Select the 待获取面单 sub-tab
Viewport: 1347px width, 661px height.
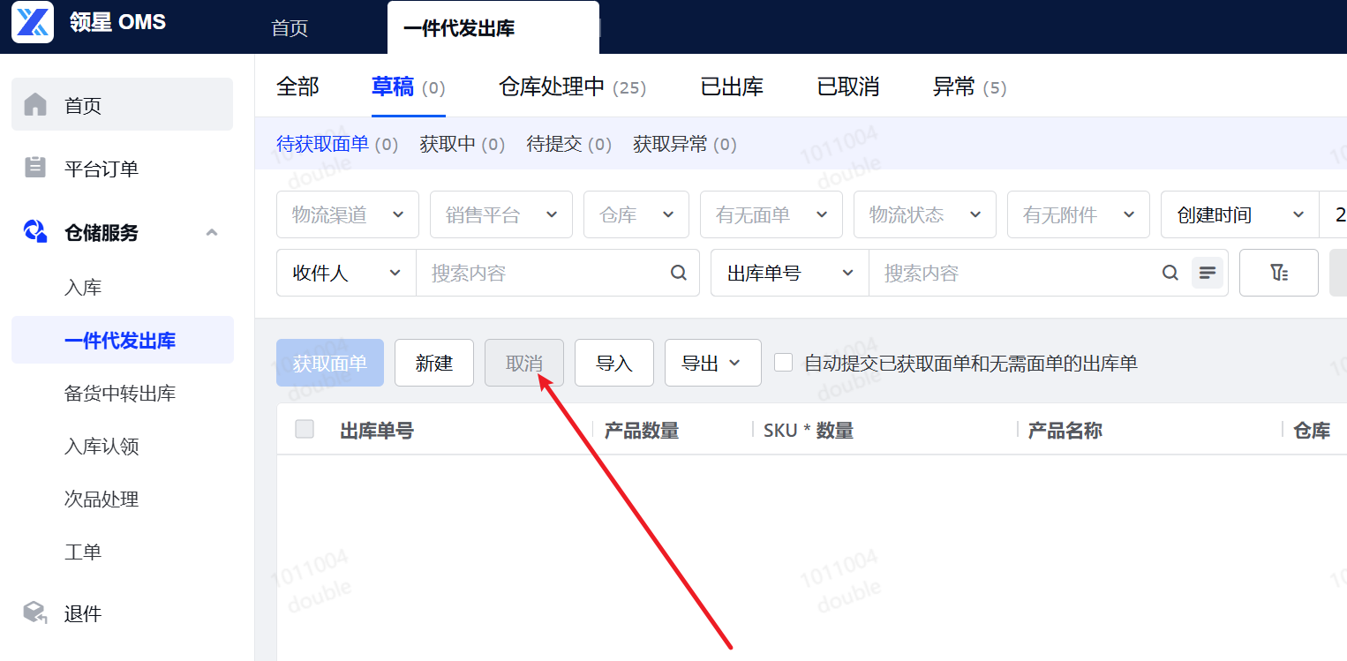337,144
